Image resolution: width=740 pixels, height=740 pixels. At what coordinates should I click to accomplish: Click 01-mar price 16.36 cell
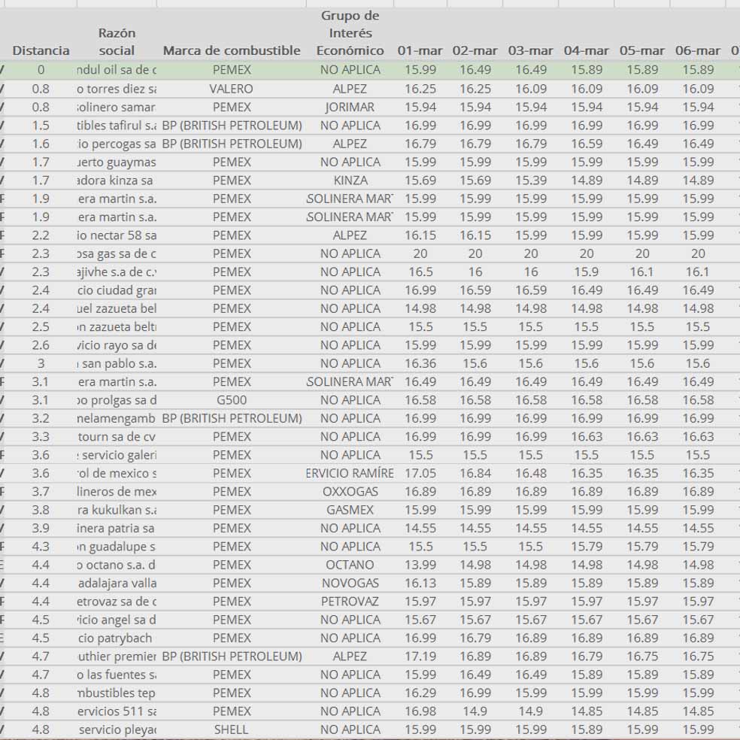420,363
